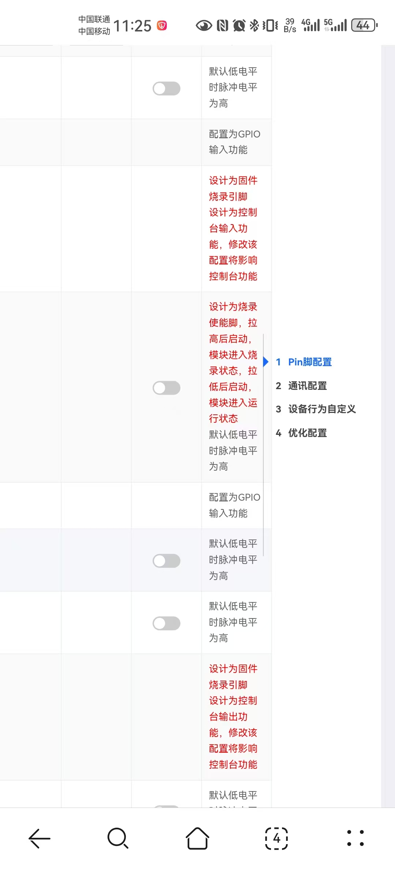Jump to the 通讯配置 section
Viewport: 395px width, 869px height.
click(307, 386)
